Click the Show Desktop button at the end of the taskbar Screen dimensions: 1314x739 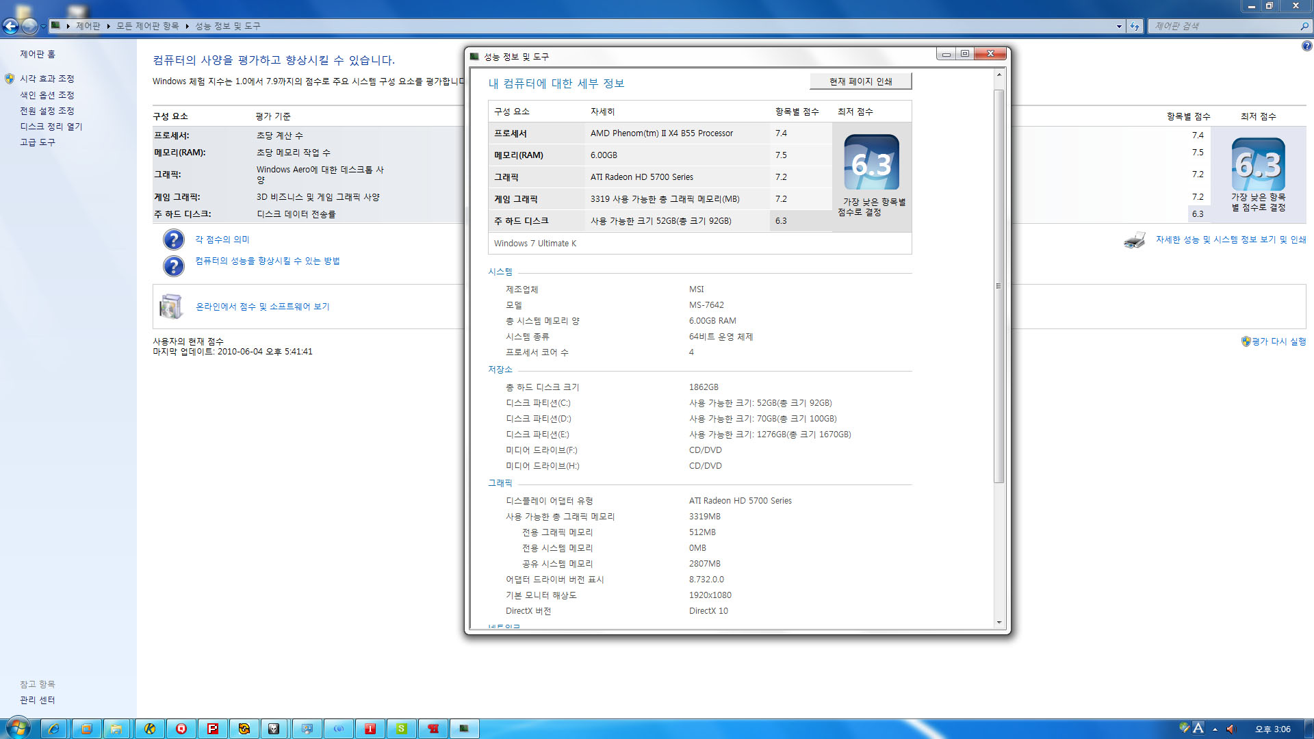tap(1309, 729)
